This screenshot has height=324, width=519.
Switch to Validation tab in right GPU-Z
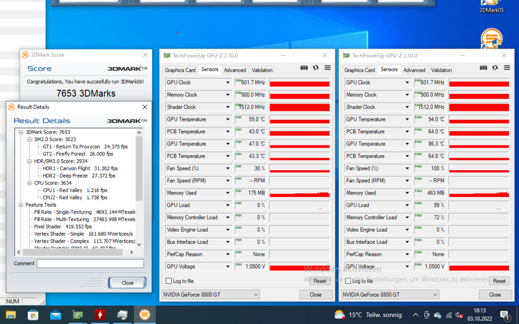[x=441, y=70]
